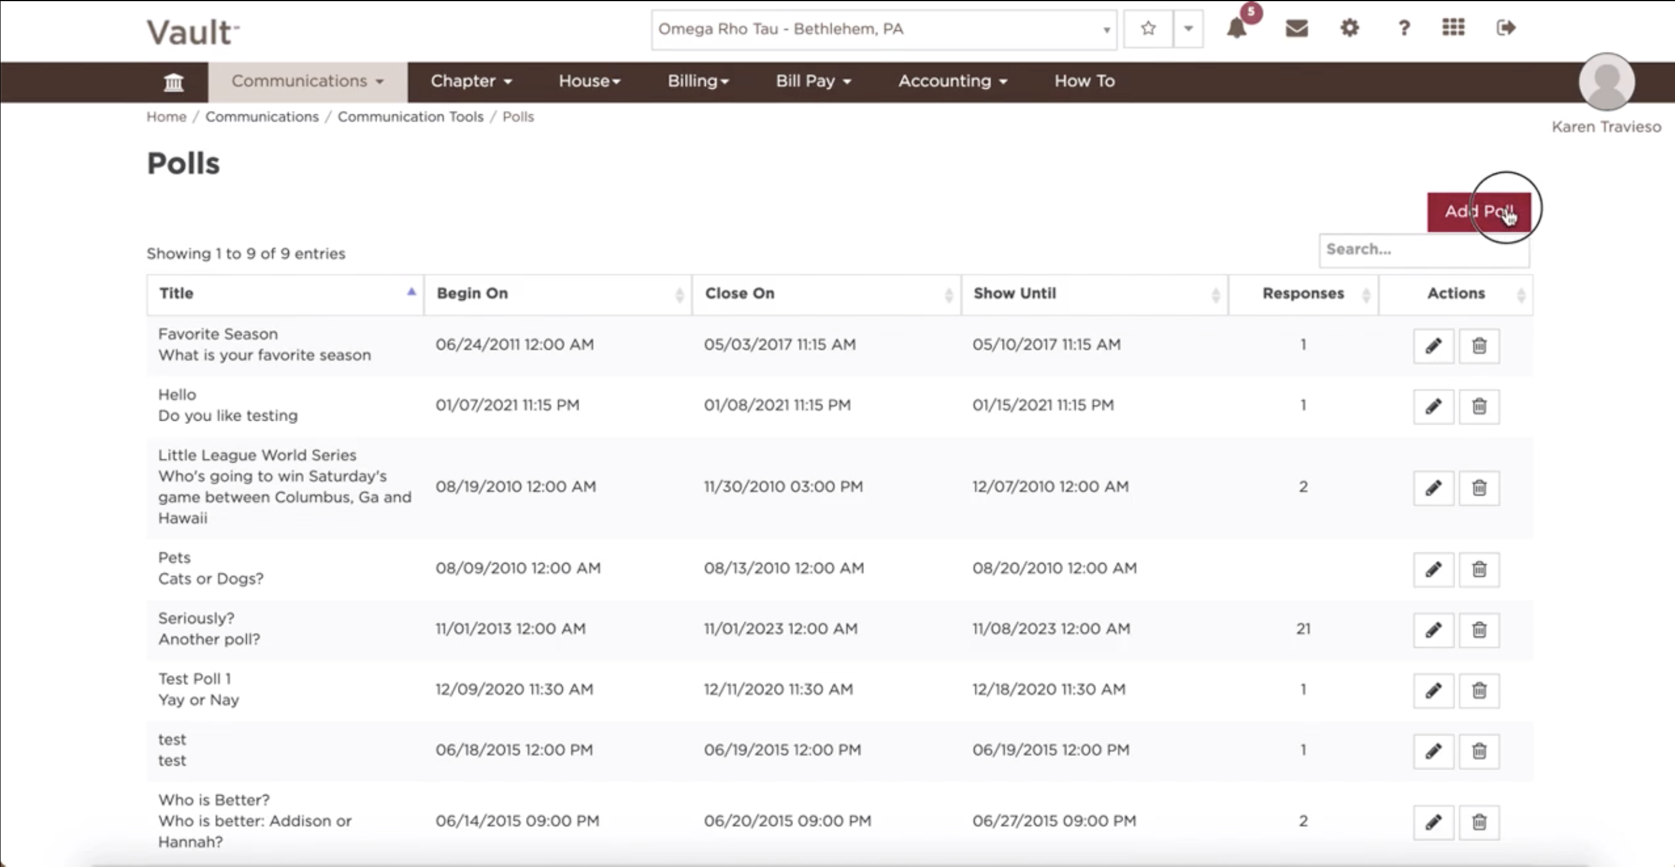
Task: Click the home institution icon in navbar
Action: pyautogui.click(x=173, y=82)
